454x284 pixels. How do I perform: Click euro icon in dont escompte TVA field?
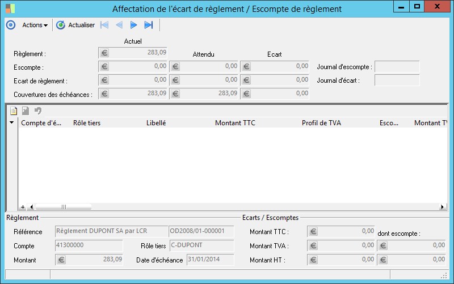[x=383, y=245]
